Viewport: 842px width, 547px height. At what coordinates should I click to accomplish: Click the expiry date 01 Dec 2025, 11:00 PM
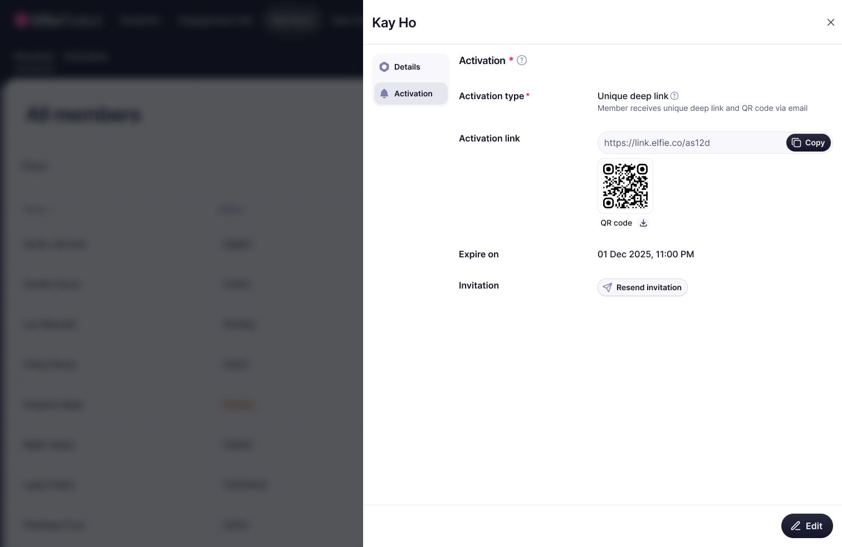(646, 254)
